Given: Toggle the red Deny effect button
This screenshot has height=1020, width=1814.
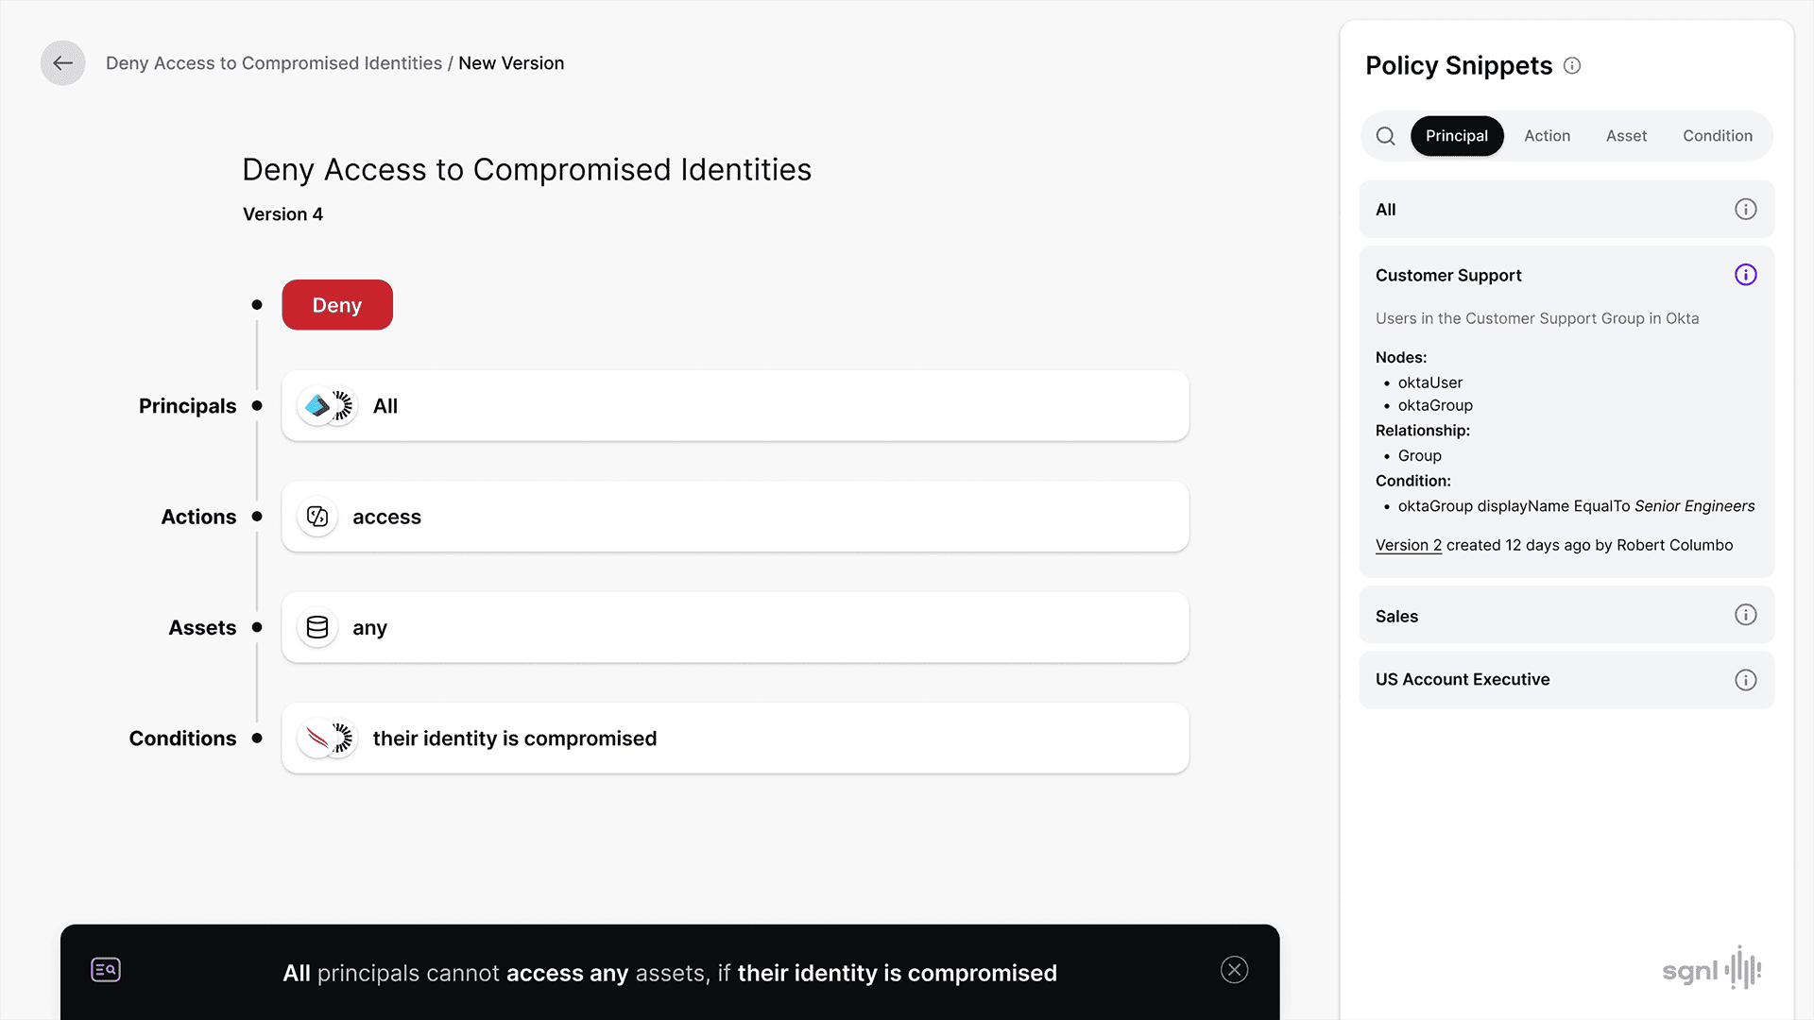Looking at the screenshot, I should point(337,305).
